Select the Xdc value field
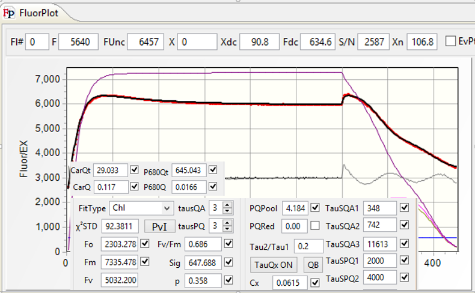This screenshot has height=293, width=475. point(260,41)
